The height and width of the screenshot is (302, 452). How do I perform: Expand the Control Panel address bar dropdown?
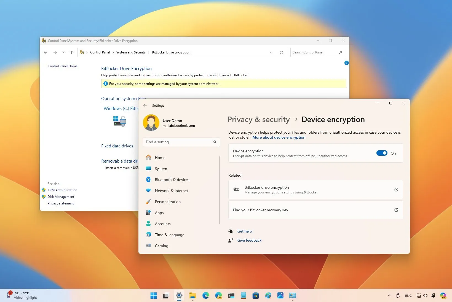271,52
